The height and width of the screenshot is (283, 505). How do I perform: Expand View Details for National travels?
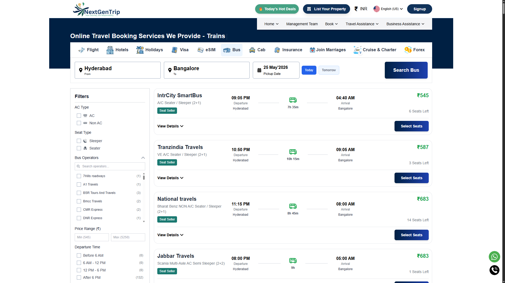tap(170, 235)
